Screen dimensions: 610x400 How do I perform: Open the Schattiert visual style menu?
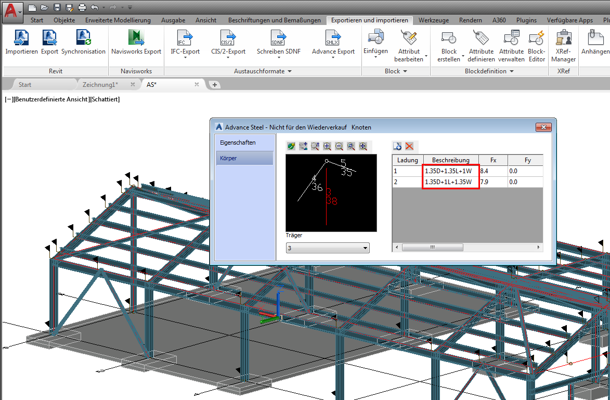pyautogui.click(x=104, y=99)
